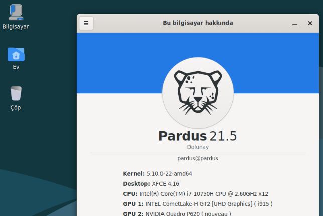Select the Desktop XFCE 4.16 line
The image size is (323, 216).
coord(151,184)
